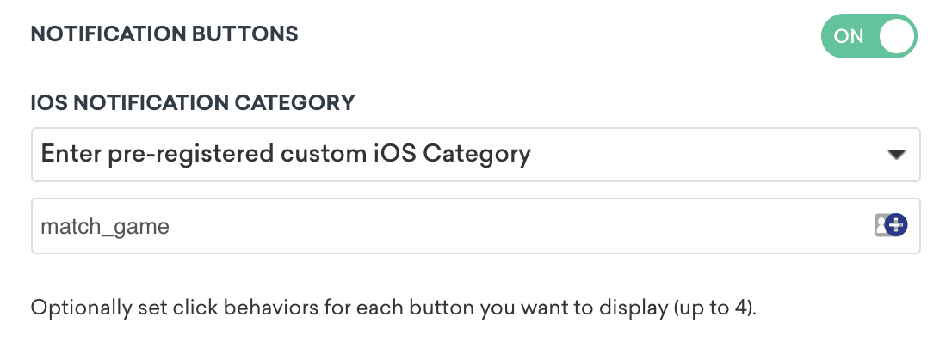
Task: Click the word 'CATEGORY' in the section label
Action: tap(294, 103)
